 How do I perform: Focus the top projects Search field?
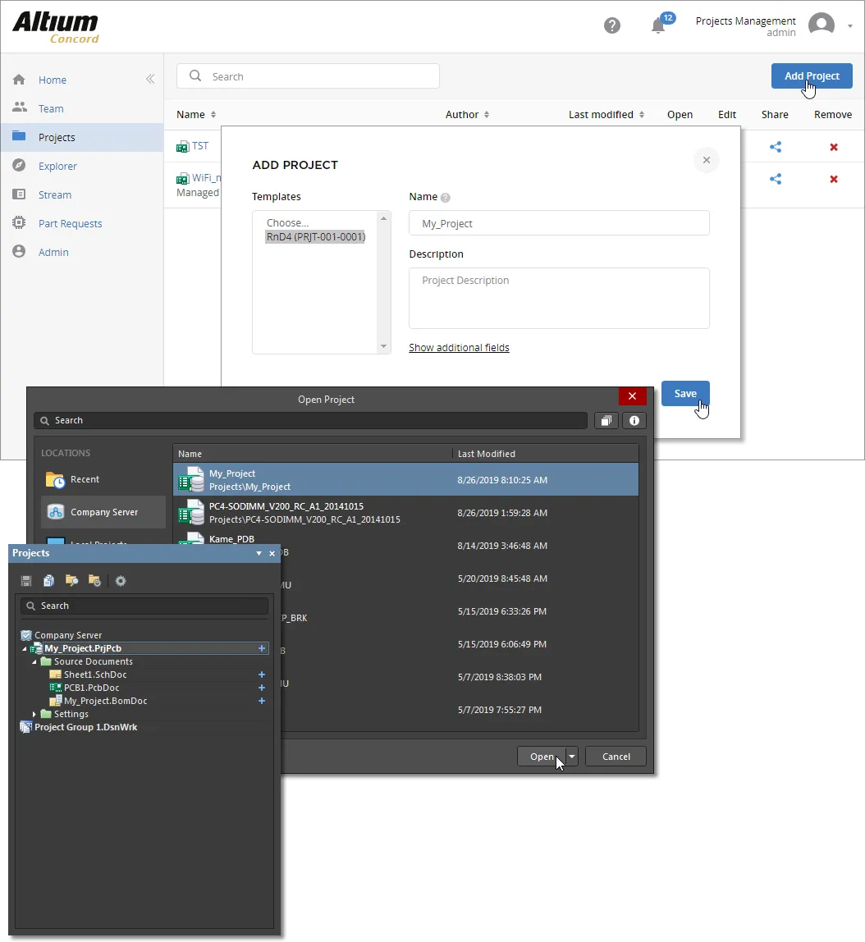pyautogui.click(x=308, y=76)
